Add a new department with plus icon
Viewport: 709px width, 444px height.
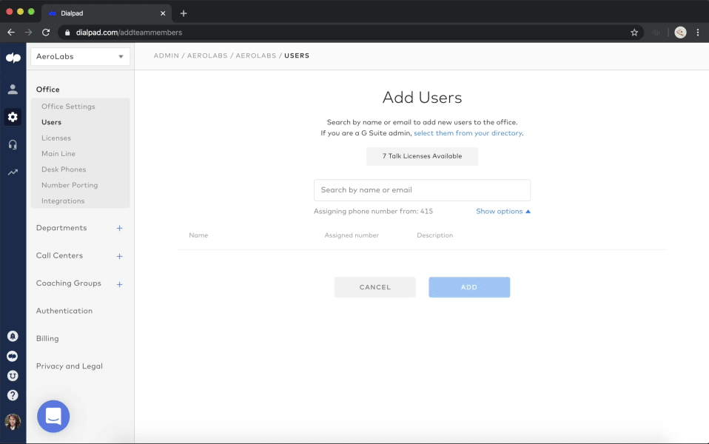[119, 229]
